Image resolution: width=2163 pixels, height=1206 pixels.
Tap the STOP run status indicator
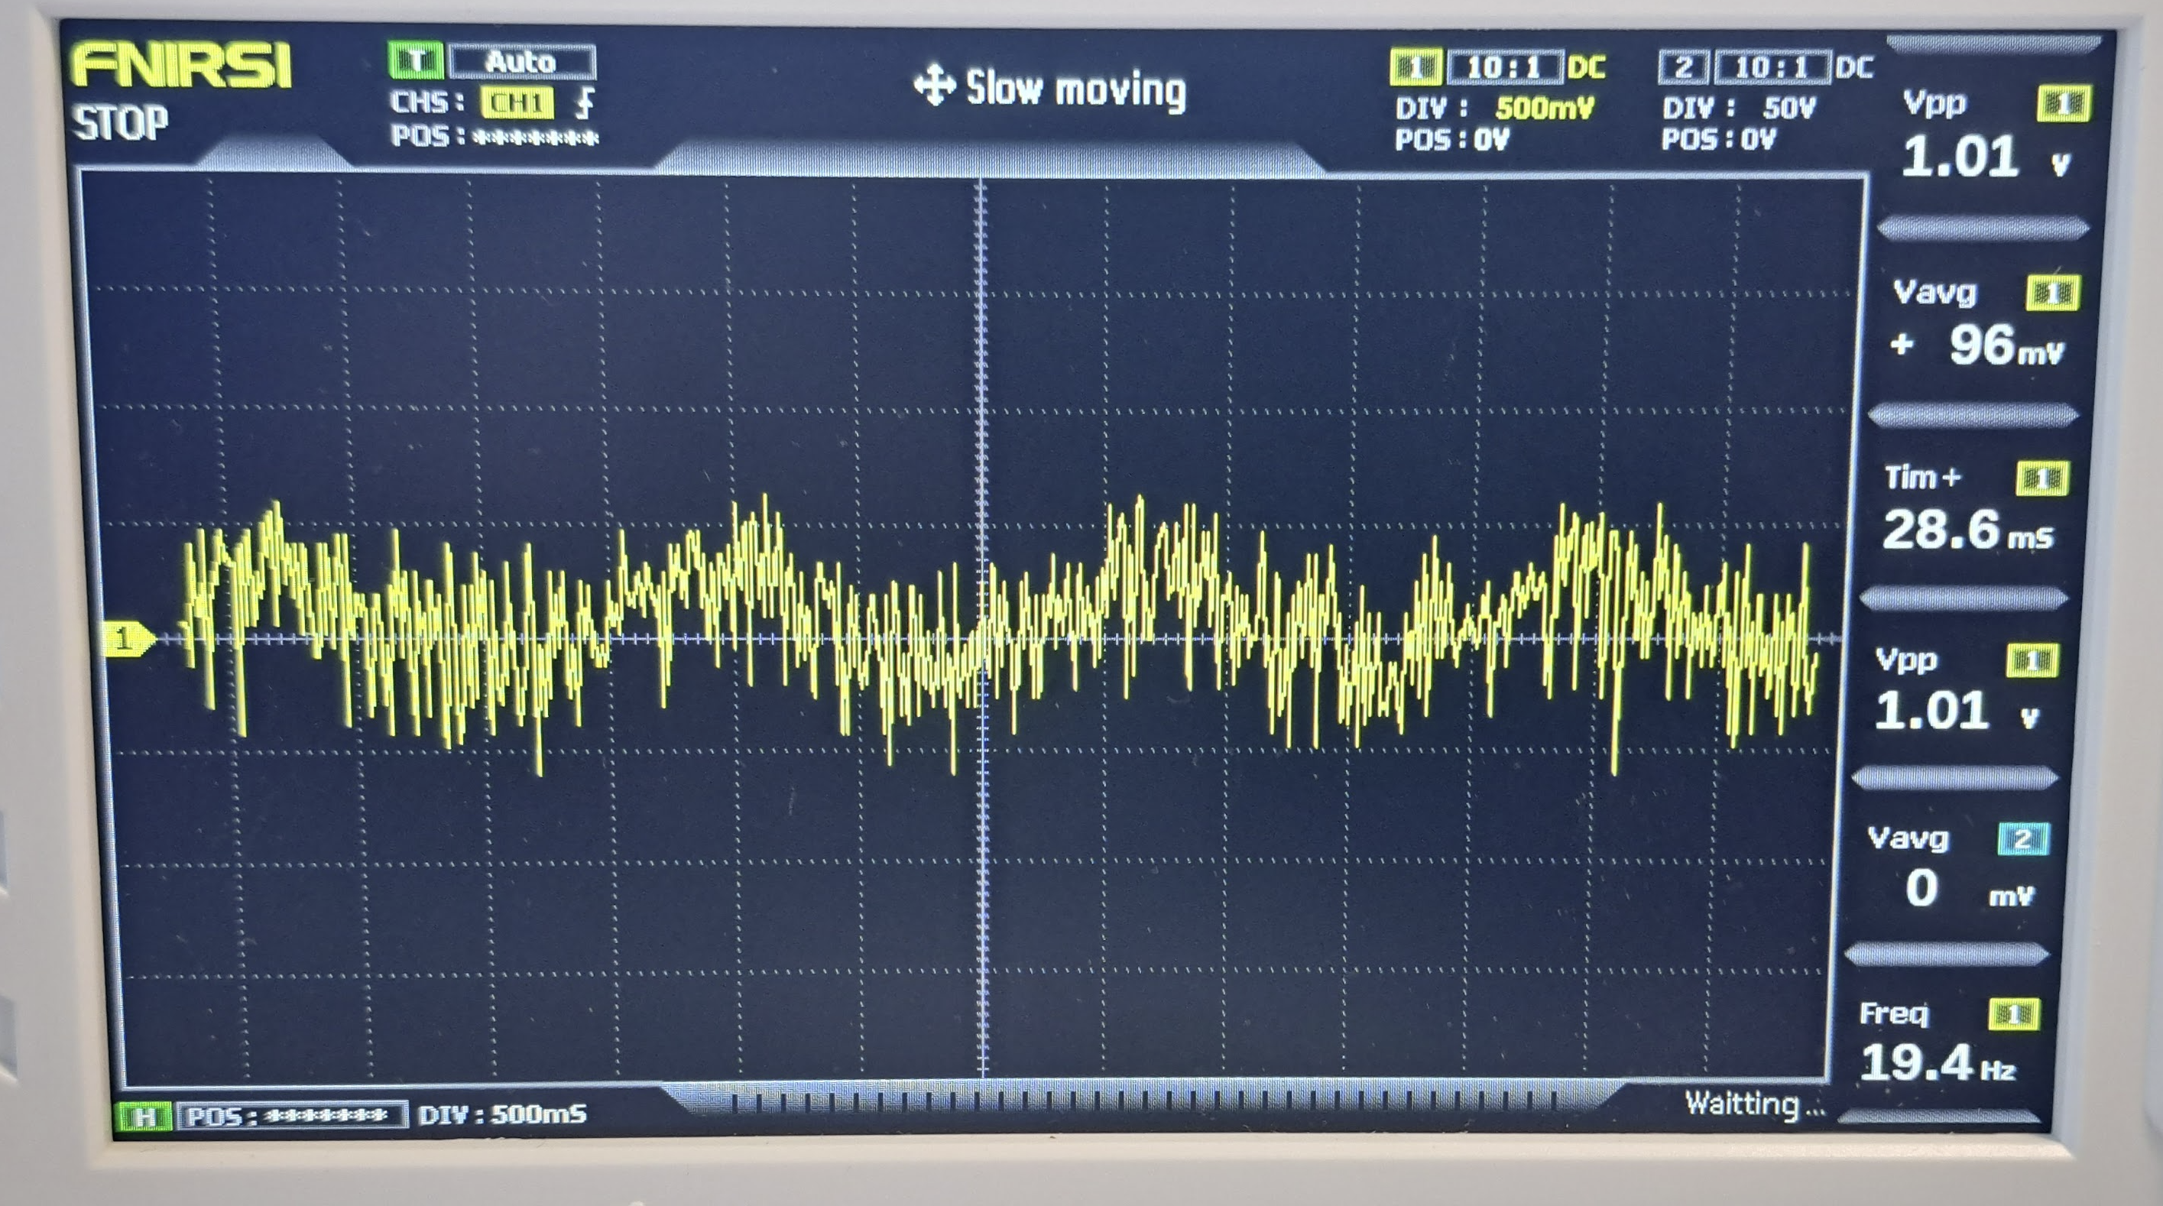click(x=120, y=124)
